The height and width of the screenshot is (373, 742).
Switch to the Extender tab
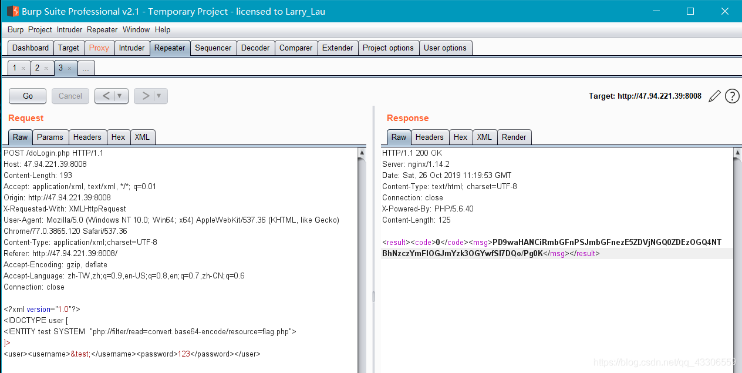[338, 48]
